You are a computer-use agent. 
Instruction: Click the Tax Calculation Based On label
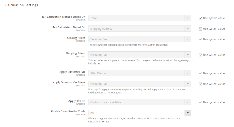(x=69, y=27)
